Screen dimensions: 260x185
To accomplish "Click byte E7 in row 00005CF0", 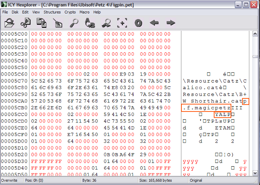I will [70, 134].
